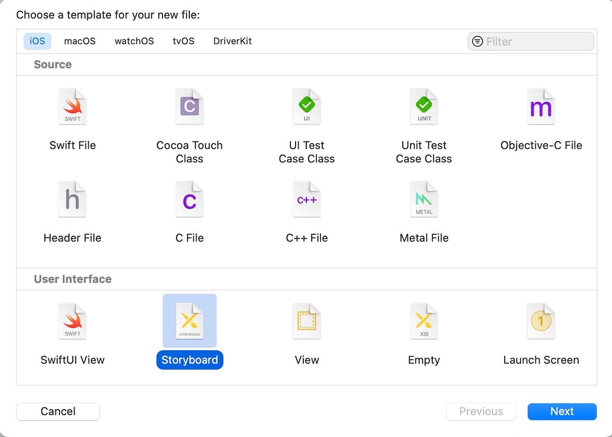Switch to the macOS templates tab
612x437 pixels.
coord(80,41)
